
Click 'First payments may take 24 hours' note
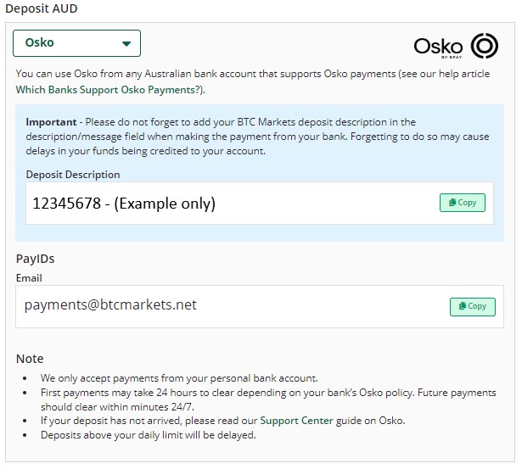tap(268, 399)
